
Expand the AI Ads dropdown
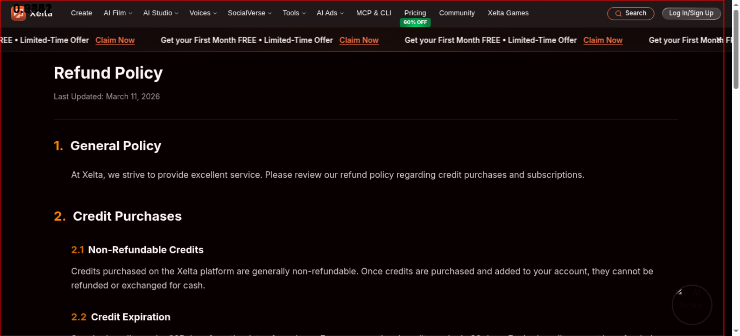[330, 13]
